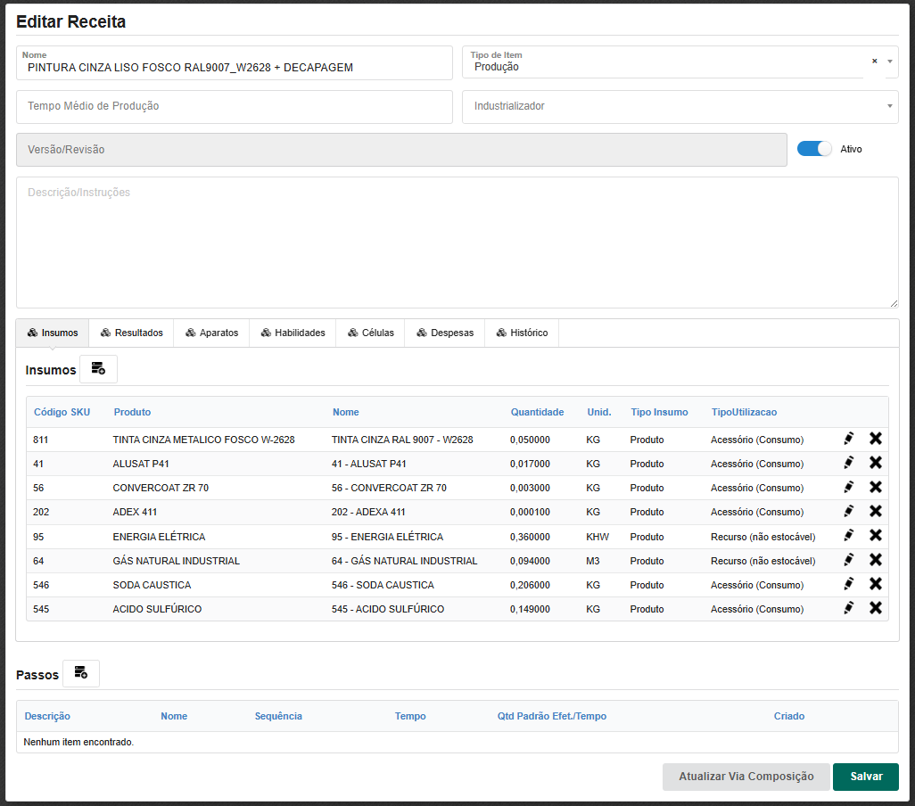Delete the ACIDO SULFÚRICO insumo
Image resolution: width=915 pixels, height=806 pixels.
click(x=876, y=608)
